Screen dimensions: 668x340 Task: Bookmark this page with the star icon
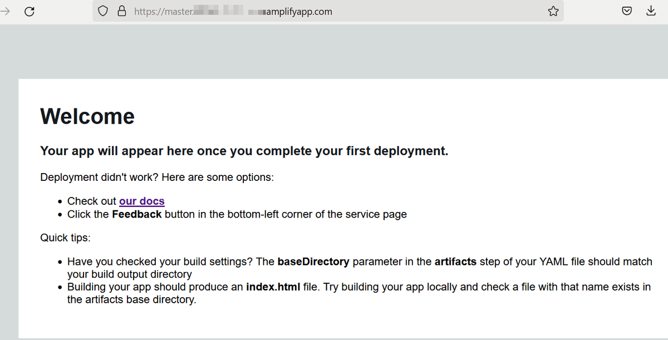[553, 11]
